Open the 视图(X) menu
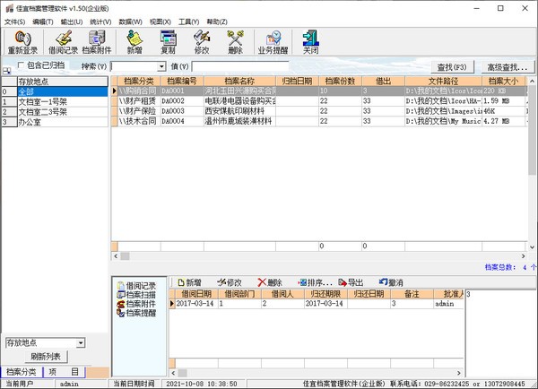Viewport: 538px width, 389px height. 161,22
